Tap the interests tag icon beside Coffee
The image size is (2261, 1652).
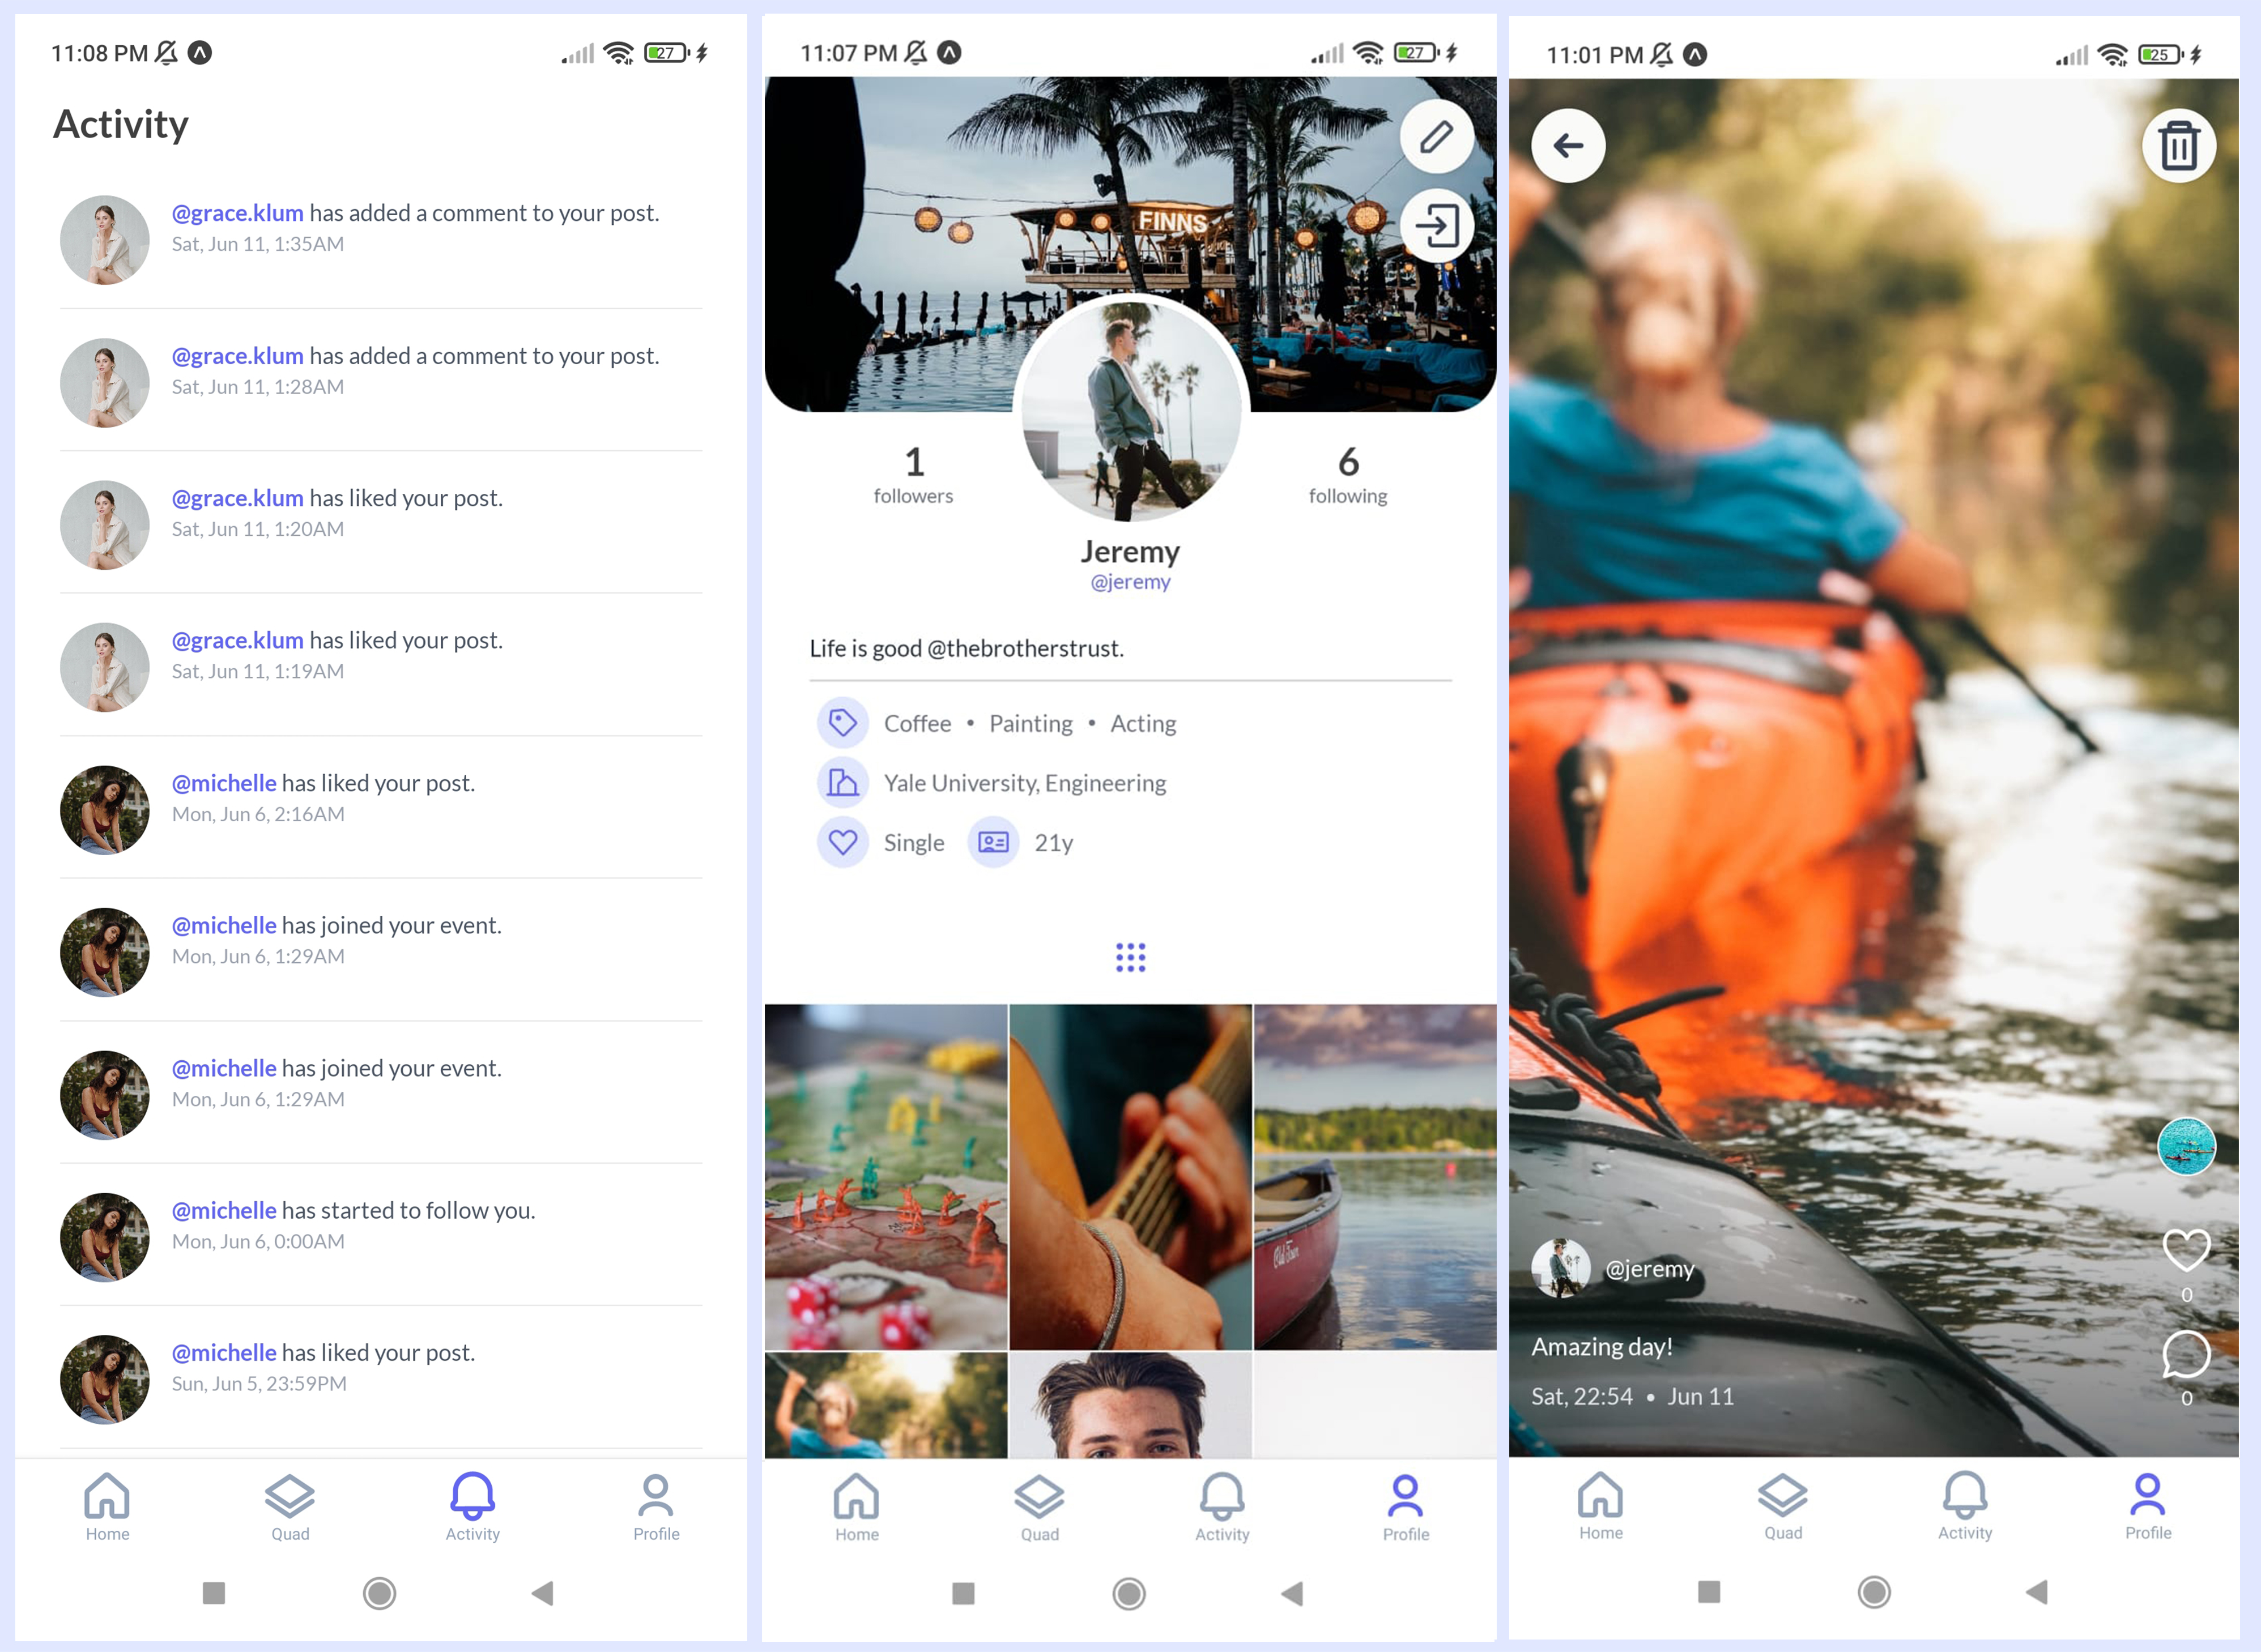coord(842,723)
